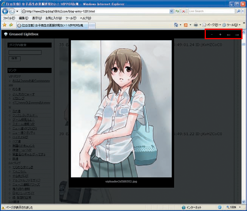247x211 pixels.
Task: Show more command bar items chevron
Action: [x=244, y=23]
